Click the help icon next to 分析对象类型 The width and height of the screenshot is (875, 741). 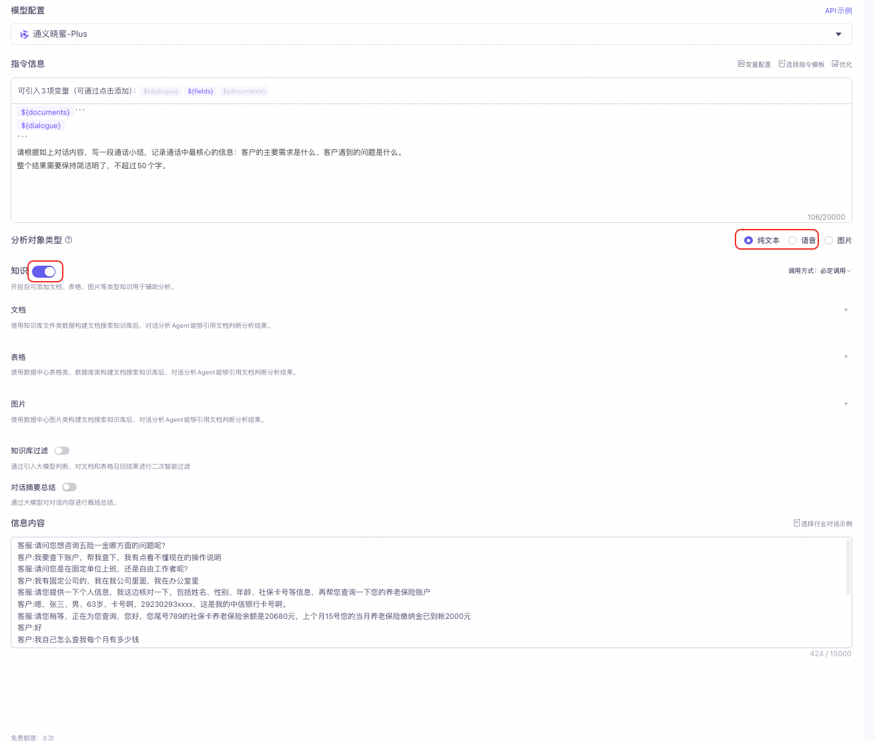[x=69, y=240]
